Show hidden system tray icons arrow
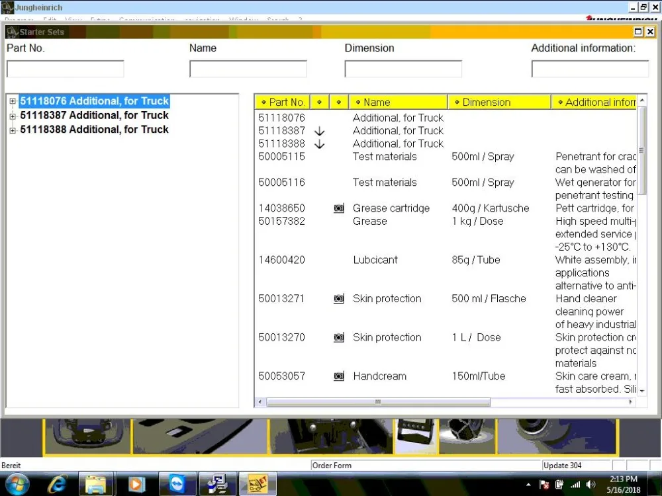This screenshot has width=662, height=496. [x=528, y=485]
